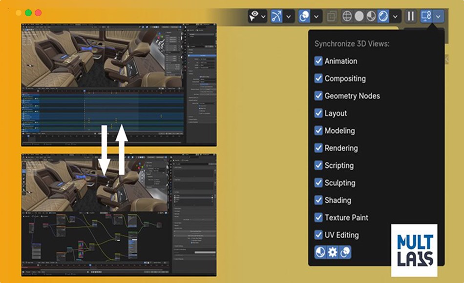
Task: Uncheck the Animation checkbox
Action: pos(319,61)
